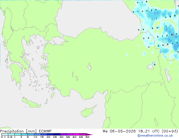Click the "We 06-05-2026" date text
The width and height of the screenshot is (179, 138).
tap(119, 131)
